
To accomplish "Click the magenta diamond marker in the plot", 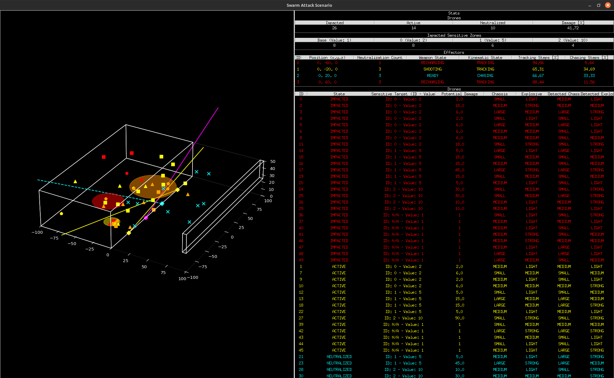I will click(146, 218).
